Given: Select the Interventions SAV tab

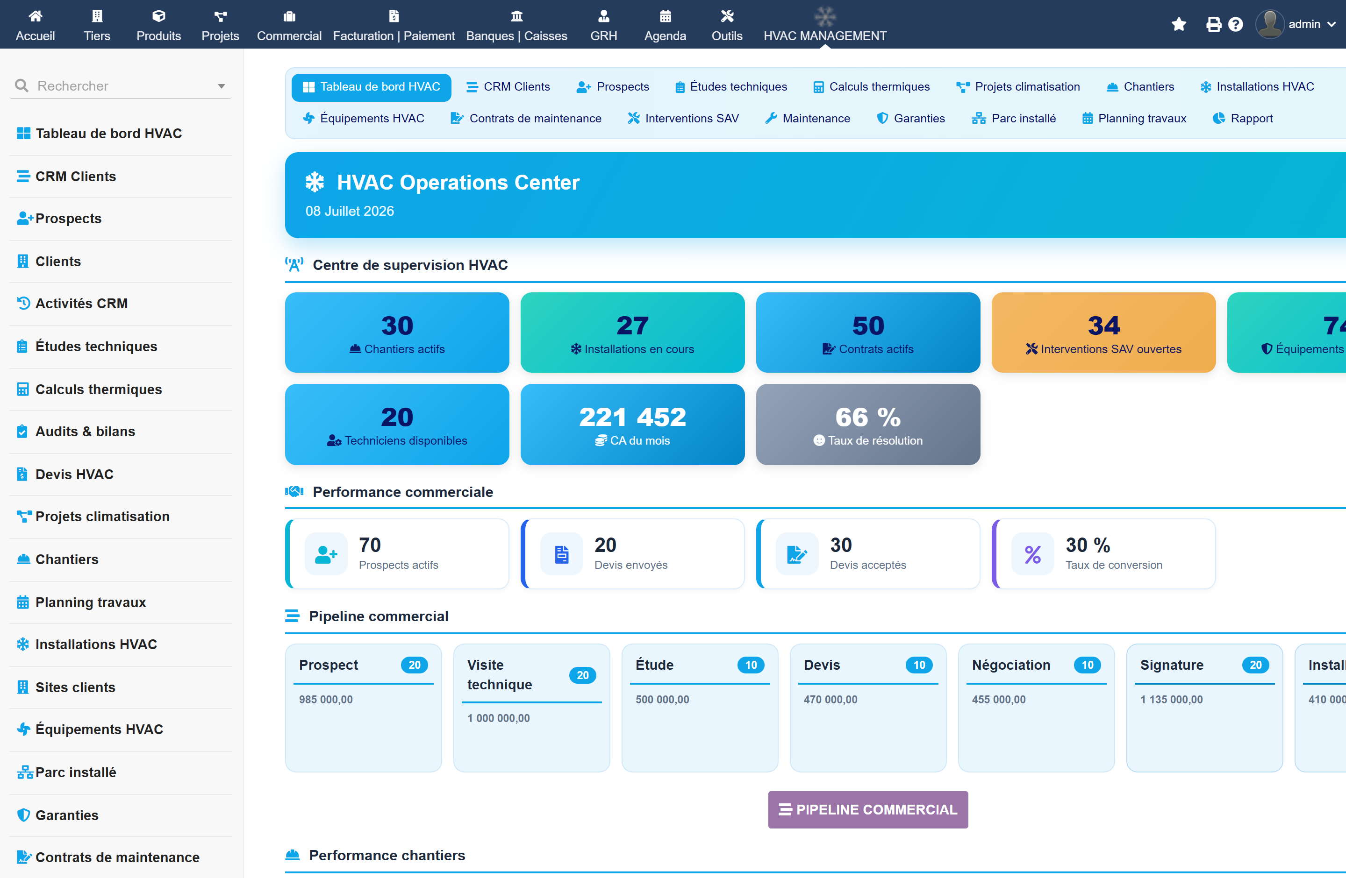Looking at the screenshot, I should point(683,119).
